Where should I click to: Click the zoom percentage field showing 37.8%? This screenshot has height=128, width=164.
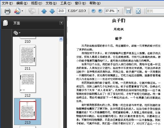click(x=111, y=11)
